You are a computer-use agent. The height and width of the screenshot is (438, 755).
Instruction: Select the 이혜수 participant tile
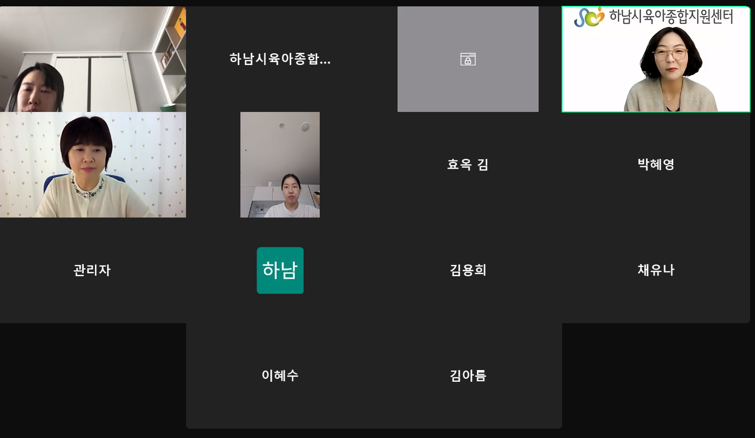click(280, 376)
